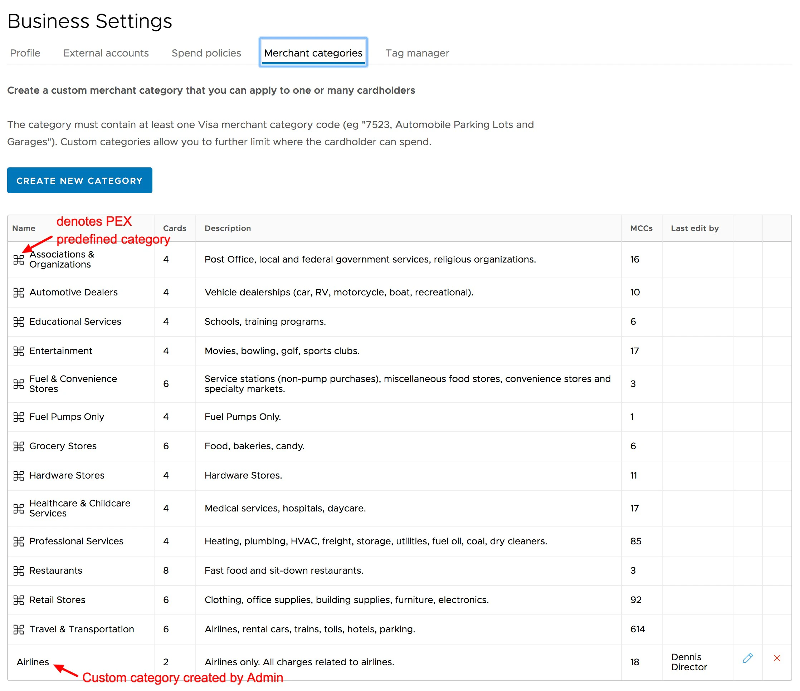Click the Retail Stores category name
The height and width of the screenshot is (691, 800).
click(57, 599)
